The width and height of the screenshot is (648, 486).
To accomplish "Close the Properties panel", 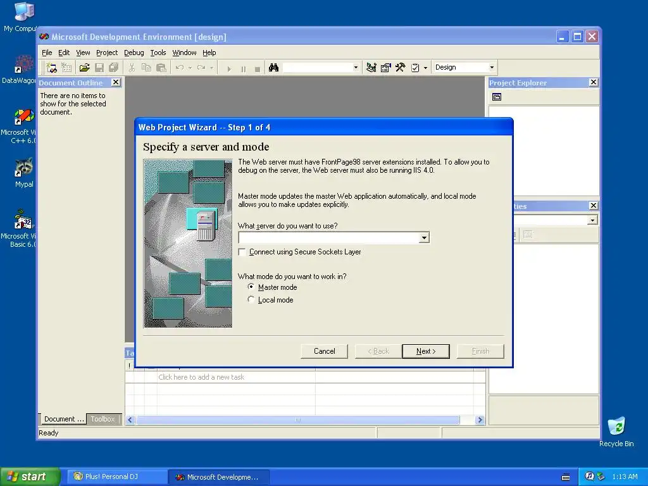I will (594, 206).
